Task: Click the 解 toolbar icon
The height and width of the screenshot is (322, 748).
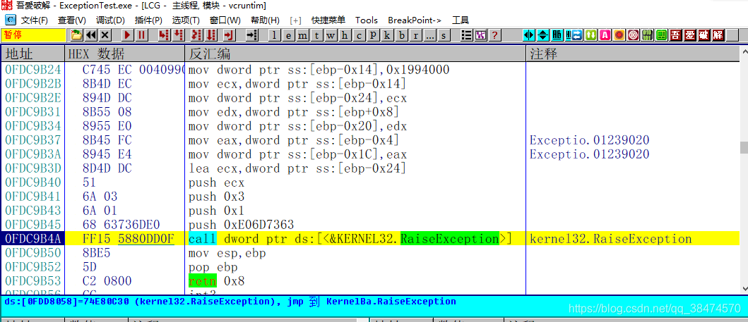Action: (718, 35)
